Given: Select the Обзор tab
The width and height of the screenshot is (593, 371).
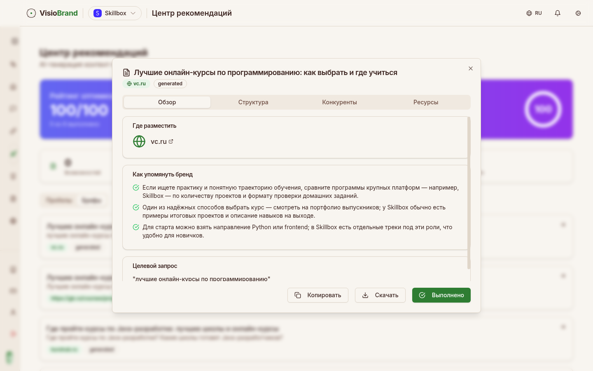Looking at the screenshot, I should tap(167, 102).
